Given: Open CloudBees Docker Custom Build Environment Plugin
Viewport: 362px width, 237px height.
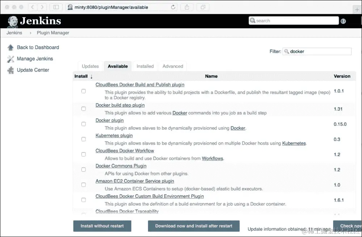Looking at the screenshot, I should (150, 197).
